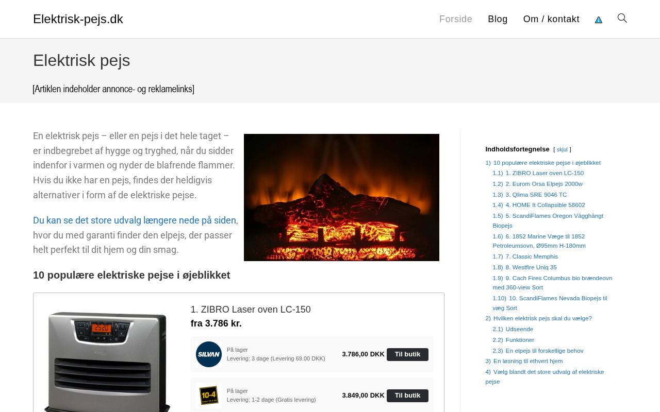Click the Silvan store logo
Screen dimensions: 660x412
209,354
